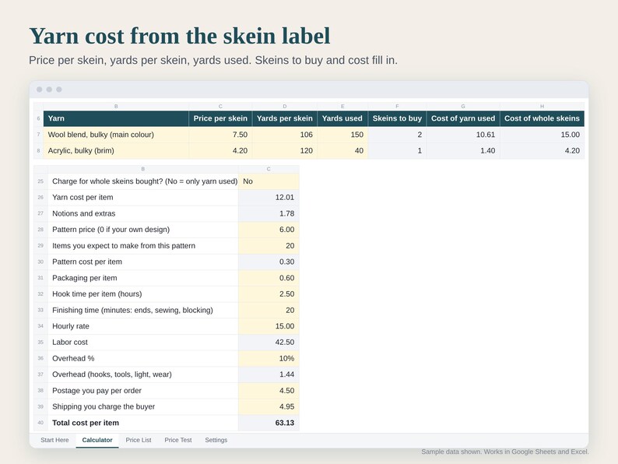This screenshot has height=464, width=618.
Task: Click the 120 yards per skein cell
Action: tap(285, 150)
